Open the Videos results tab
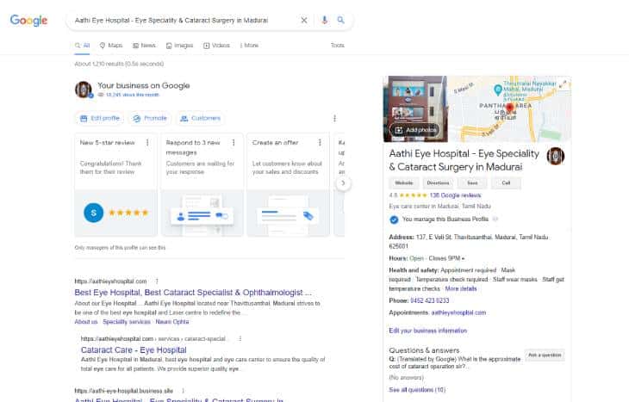 click(x=216, y=46)
